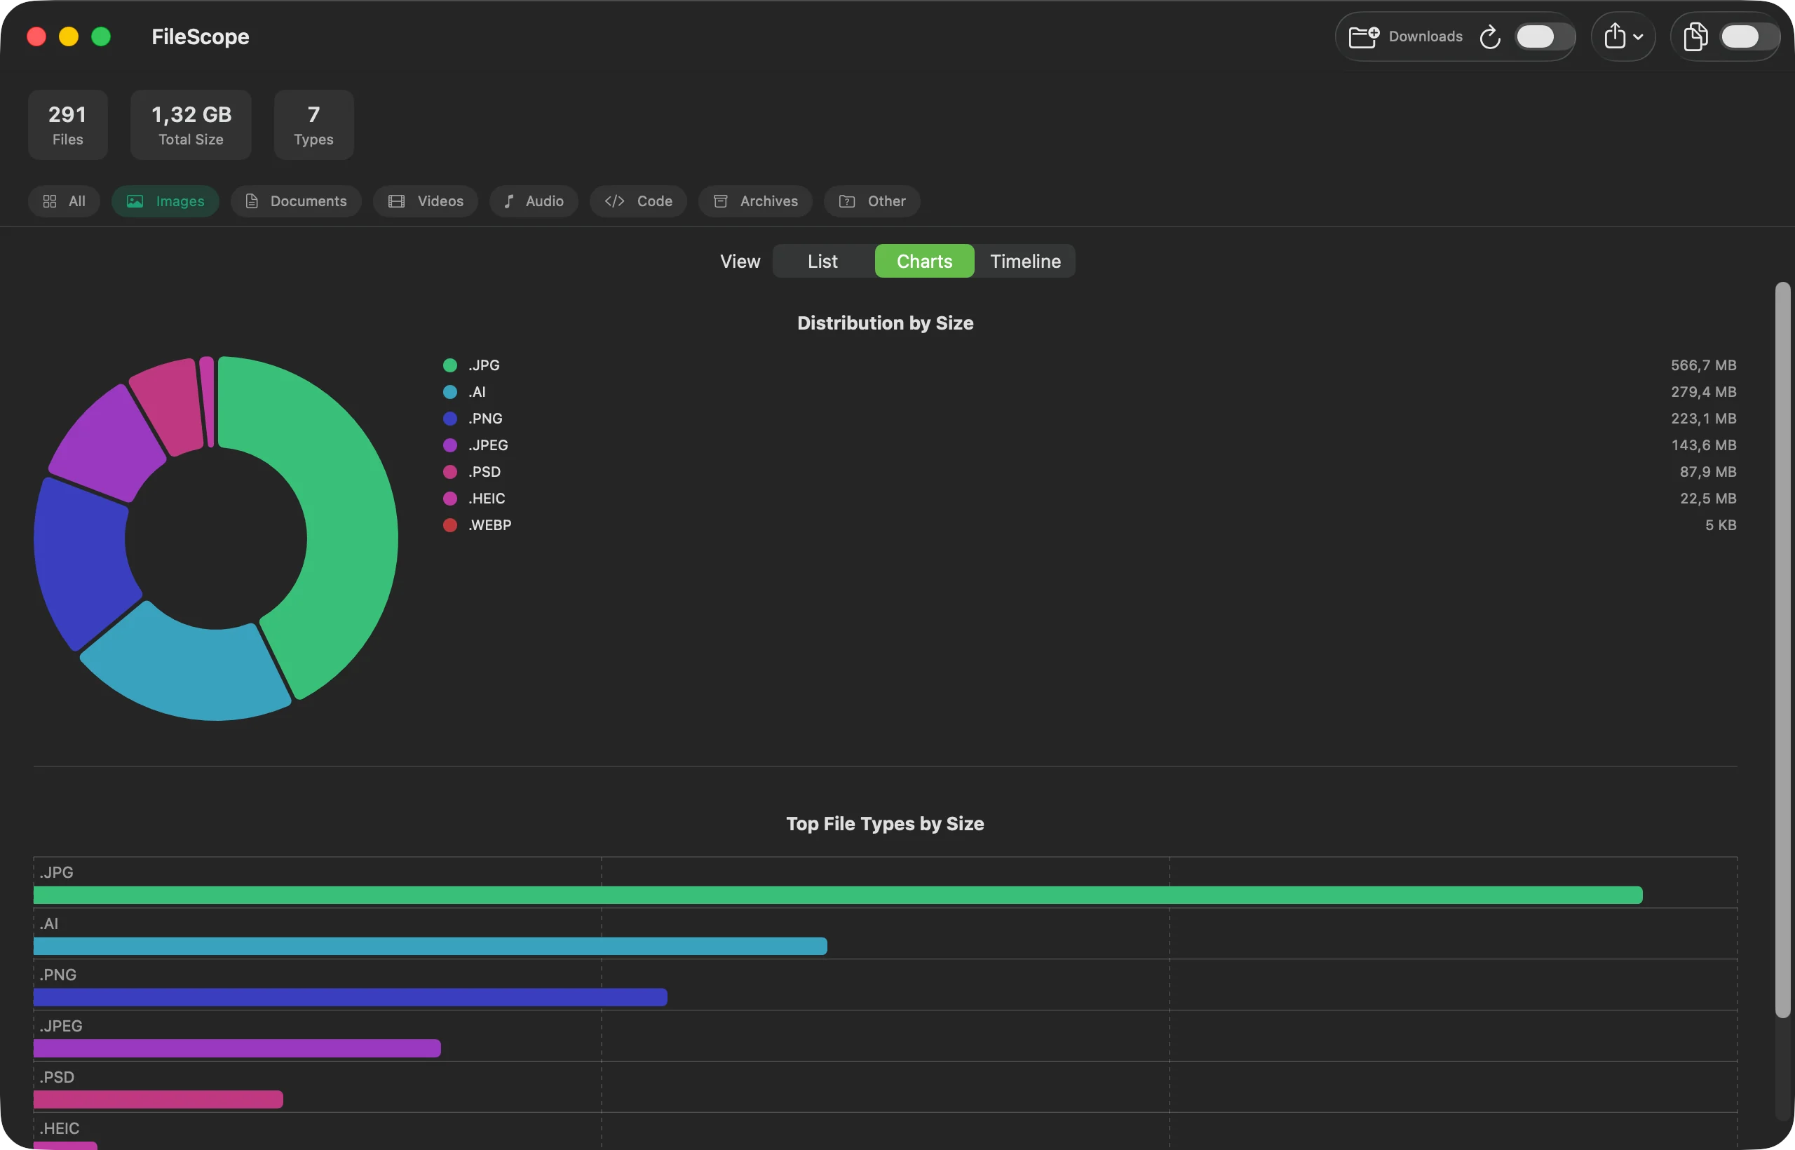The height and width of the screenshot is (1150, 1795).
Task: Click the circular refresh arrow icon
Action: click(x=1489, y=36)
